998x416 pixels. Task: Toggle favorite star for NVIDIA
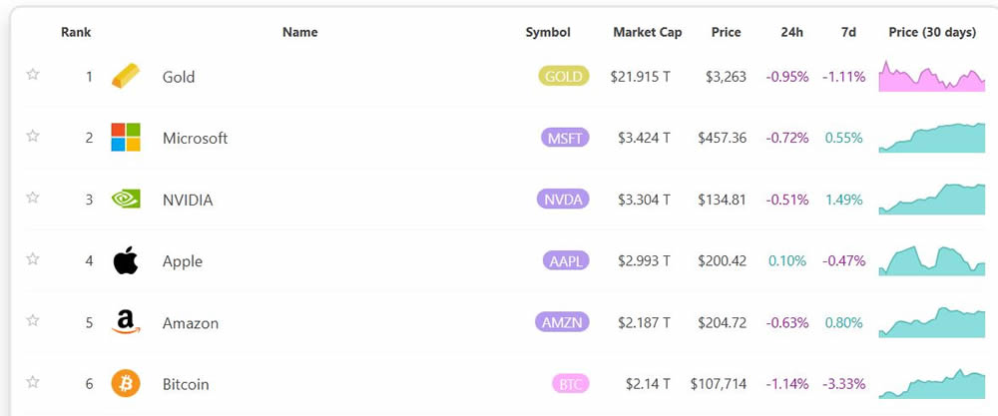[33, 198]
